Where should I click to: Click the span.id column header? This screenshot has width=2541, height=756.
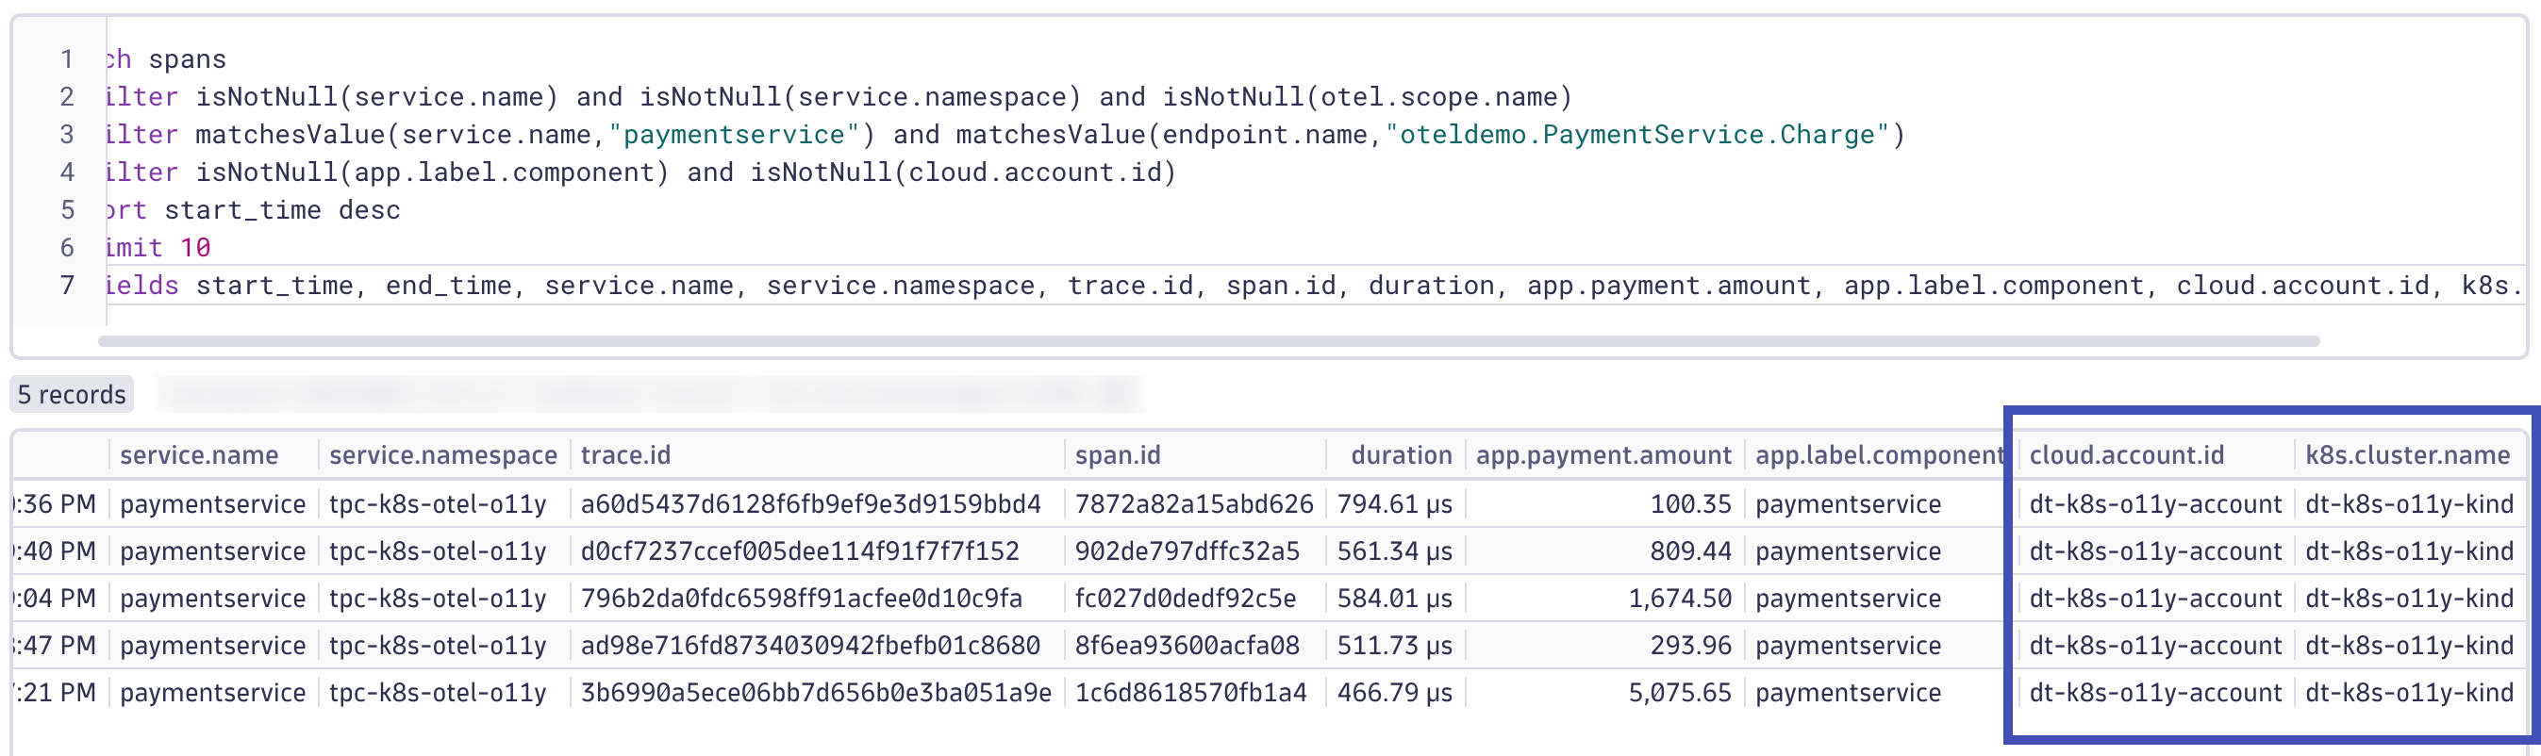[1118, 454]
